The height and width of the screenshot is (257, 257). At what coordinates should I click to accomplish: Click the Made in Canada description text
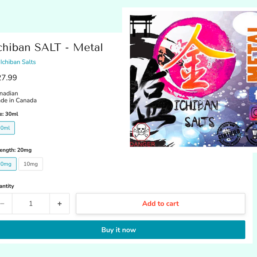click(x=18, y=100)
